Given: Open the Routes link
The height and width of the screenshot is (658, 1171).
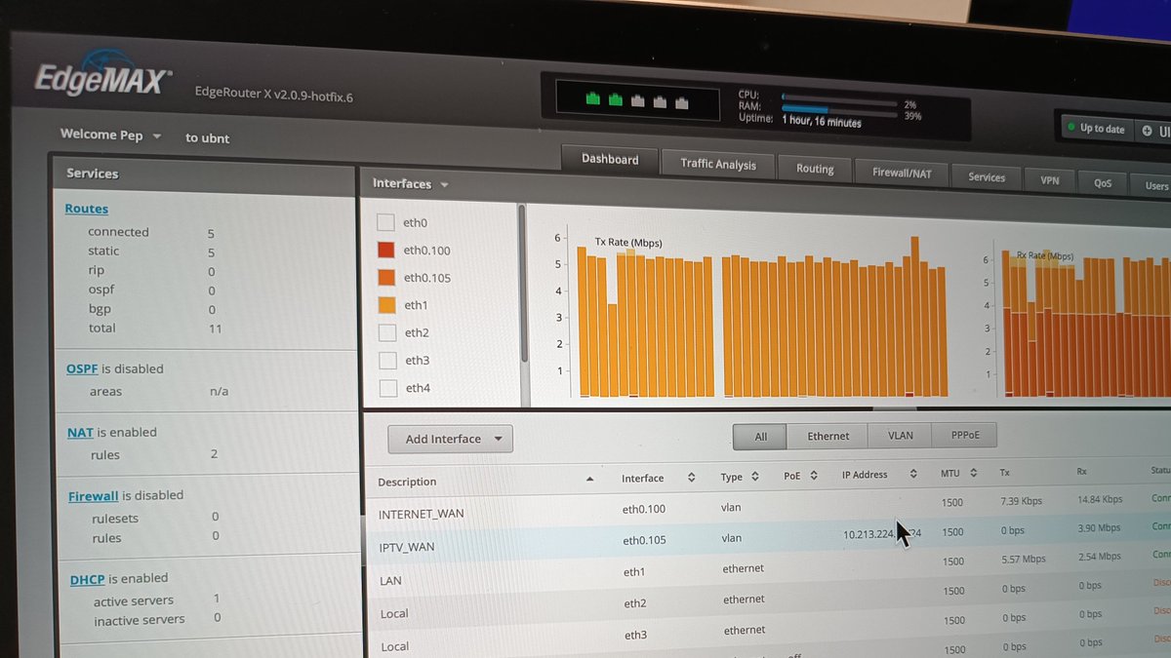Looking at the screenshot, I should tap(87, 209).
